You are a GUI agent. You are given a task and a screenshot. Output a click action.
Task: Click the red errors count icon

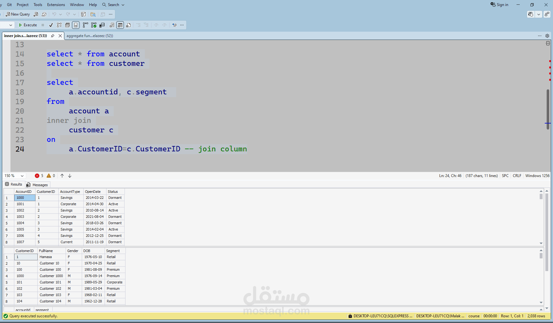click(37, 176)
